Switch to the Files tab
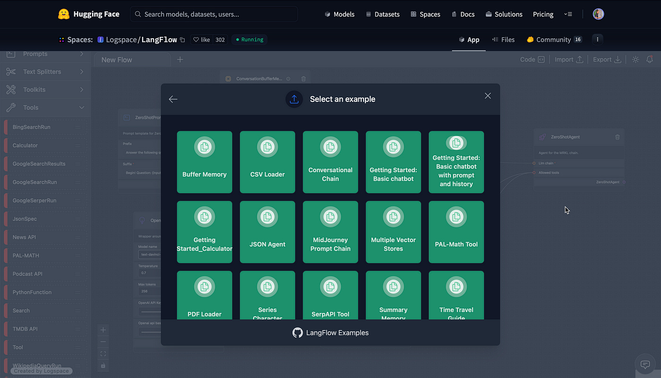Image resolution: width=661 pixels, height=378 pixels. click(503, 40)
